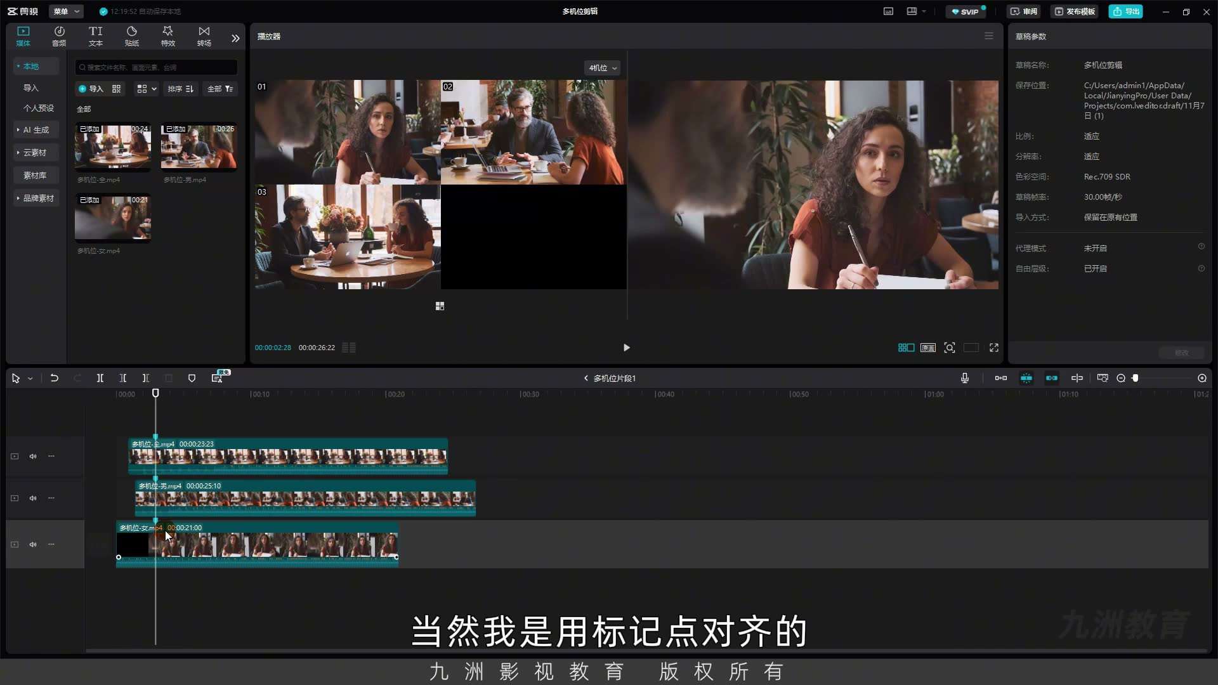Play the preview
The image size is (1218, 685).
pyautogui.click(x=626, y=348)
